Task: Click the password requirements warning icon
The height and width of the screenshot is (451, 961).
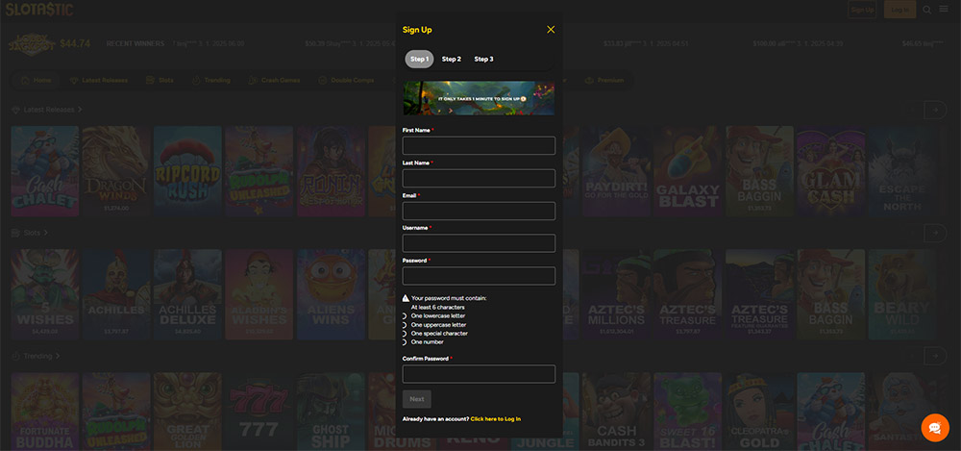Action: (406, 298)
